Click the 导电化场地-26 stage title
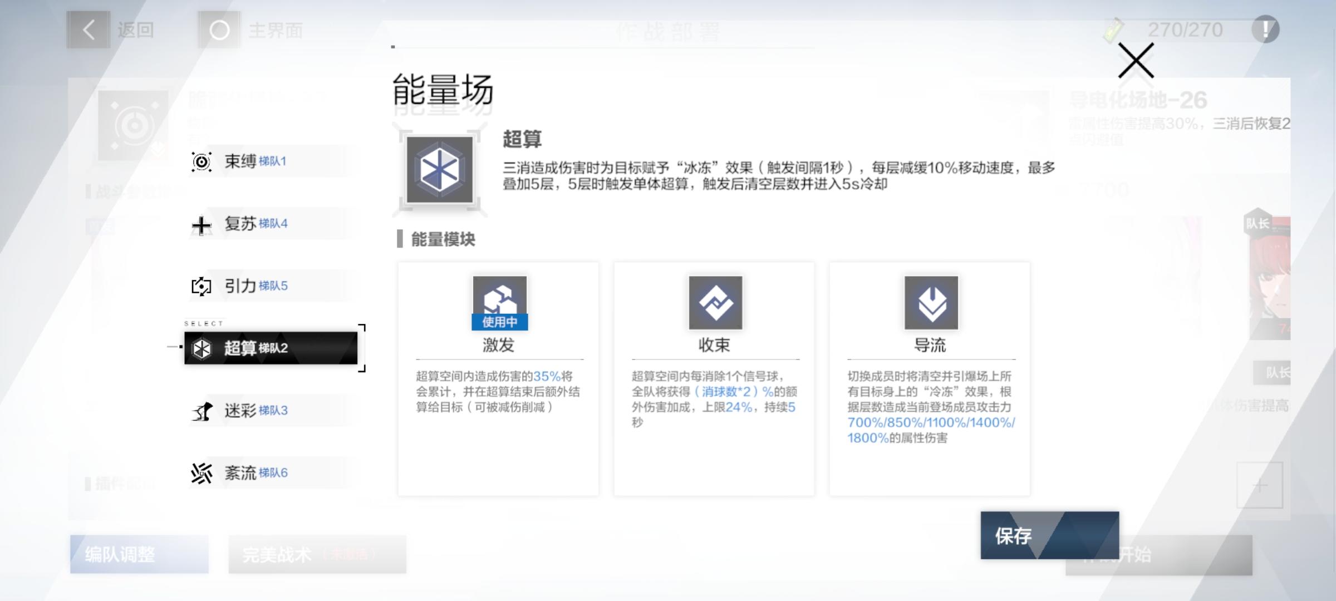Viewport: 1336px width, 601px height. [x=1138, y=100]
